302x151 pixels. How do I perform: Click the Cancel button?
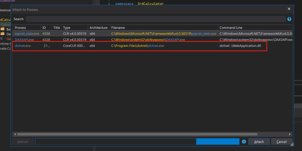[282, 142]
